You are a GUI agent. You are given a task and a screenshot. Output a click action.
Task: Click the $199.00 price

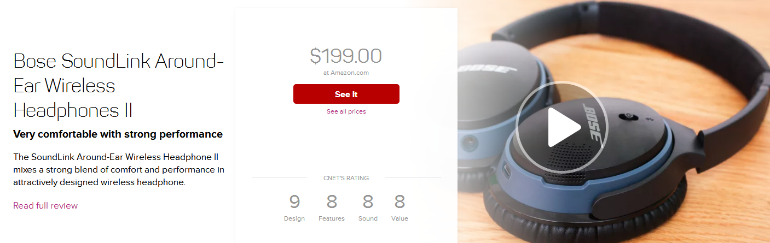coord(346,56)
